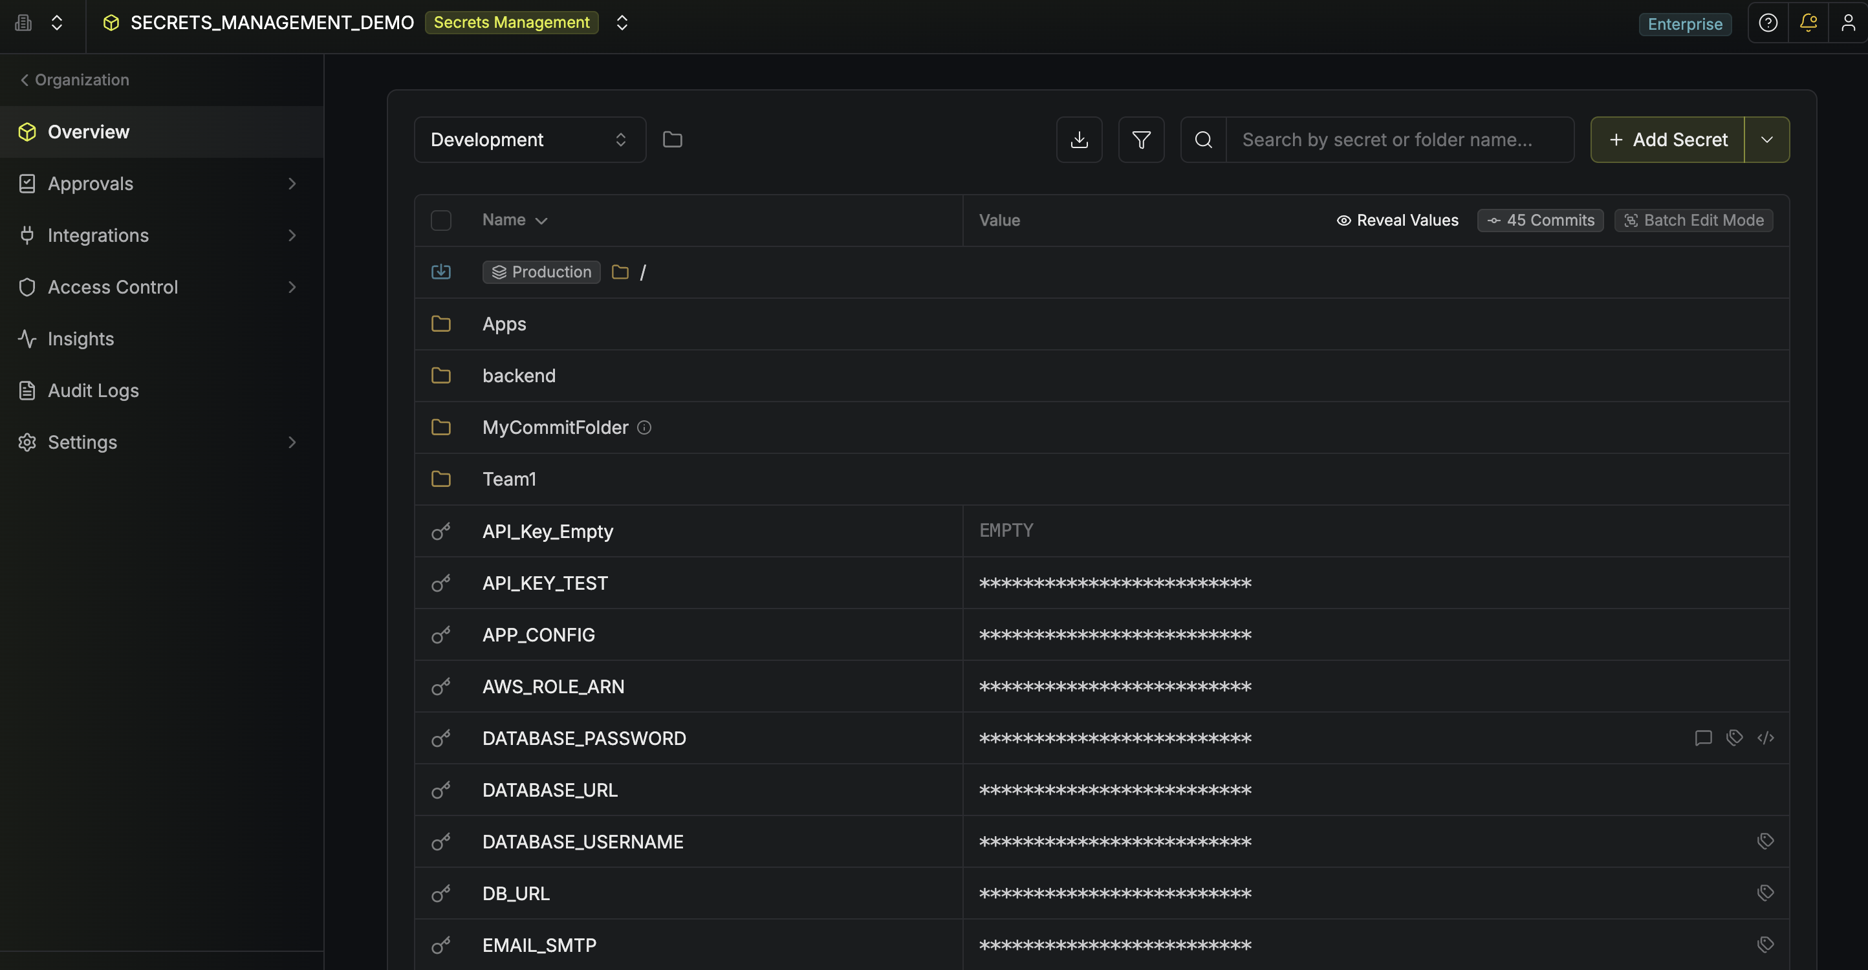Click the key icon for EMAIL_SMTP
This screenshot has width=1868, height=970.
[x=441, y=945]
